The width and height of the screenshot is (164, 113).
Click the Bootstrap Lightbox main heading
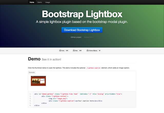pos(82,14)
